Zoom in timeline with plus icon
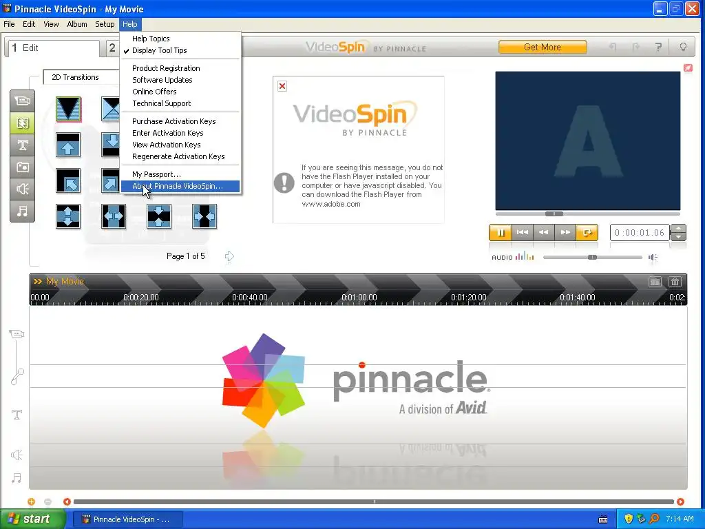 (31, 501)
